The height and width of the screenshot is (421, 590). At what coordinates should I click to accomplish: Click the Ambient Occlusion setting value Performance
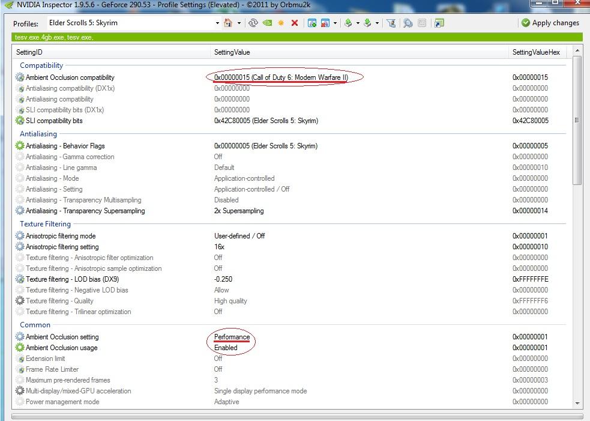coord(232,337)
